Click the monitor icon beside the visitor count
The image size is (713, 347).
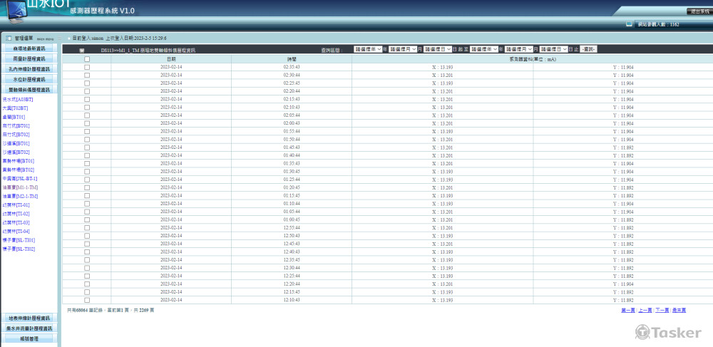tap(629, 24)
